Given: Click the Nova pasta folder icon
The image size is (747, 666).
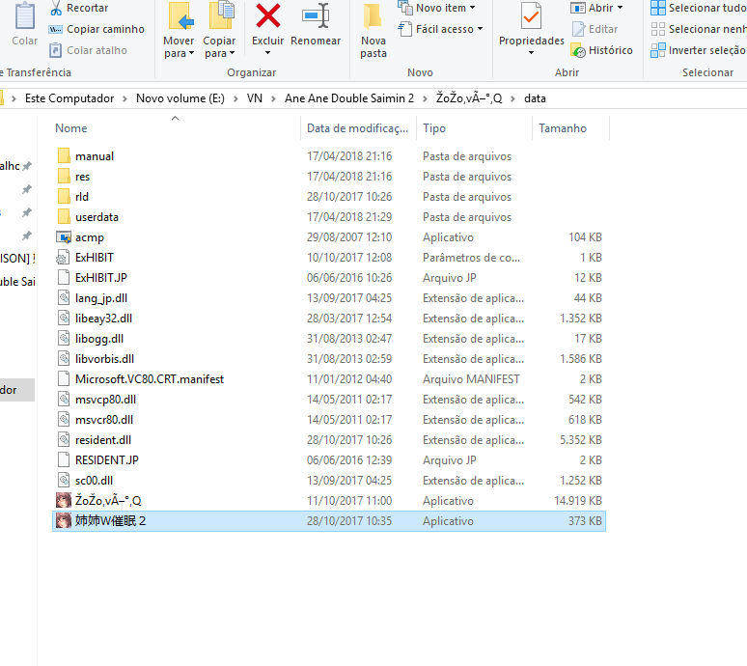Looking at the screenshot, I should point(373,17).
